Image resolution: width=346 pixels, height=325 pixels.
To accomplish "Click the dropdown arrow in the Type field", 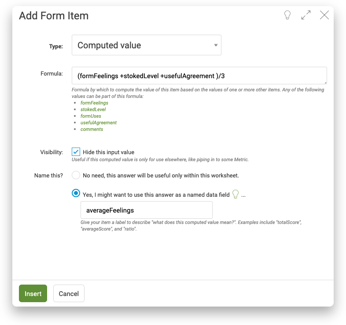I will pyautogui.click(x=216, y=45).
